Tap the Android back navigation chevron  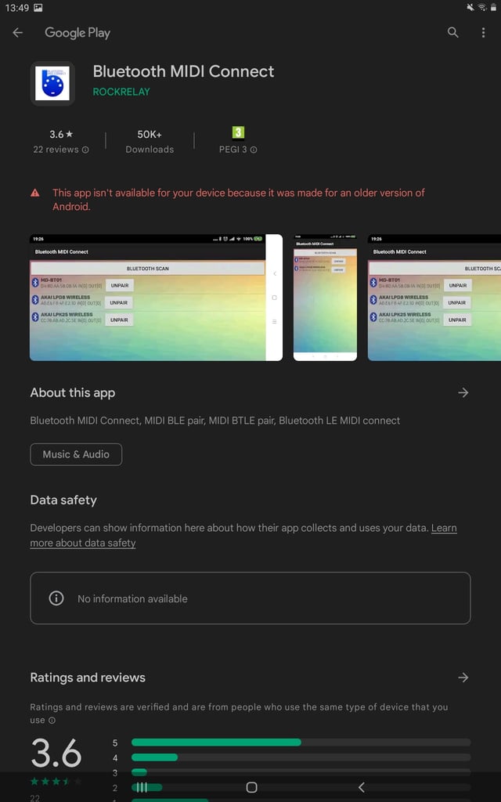(x=361, y=787)
